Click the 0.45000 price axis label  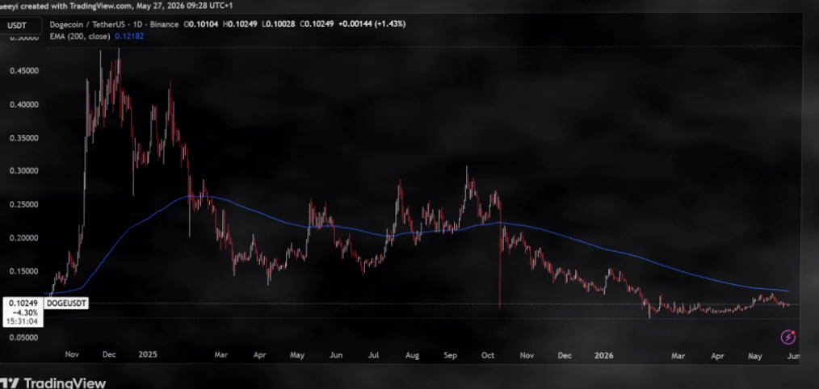point(24,71)
